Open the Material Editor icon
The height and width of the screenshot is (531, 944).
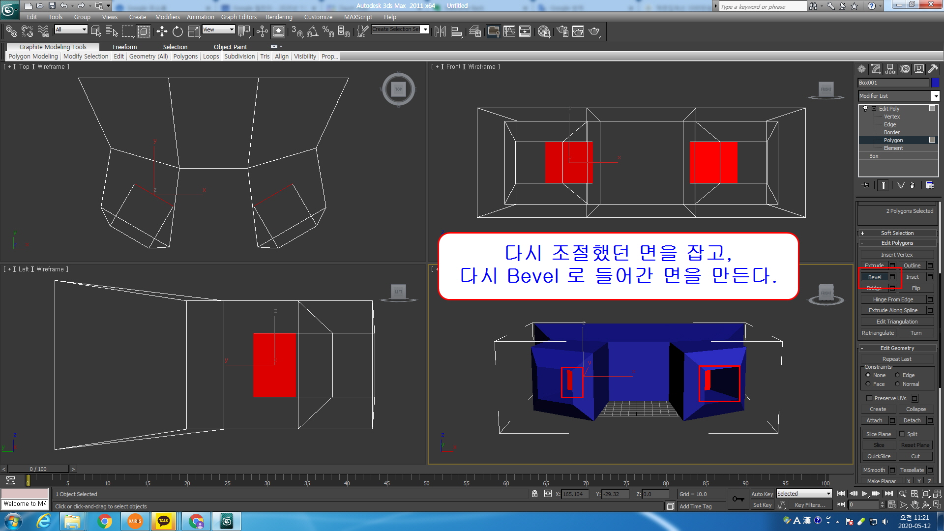click(x=543, y=32)
